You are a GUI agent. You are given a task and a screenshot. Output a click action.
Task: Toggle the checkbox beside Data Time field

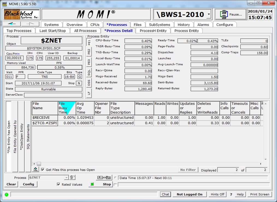click(115, 178)
